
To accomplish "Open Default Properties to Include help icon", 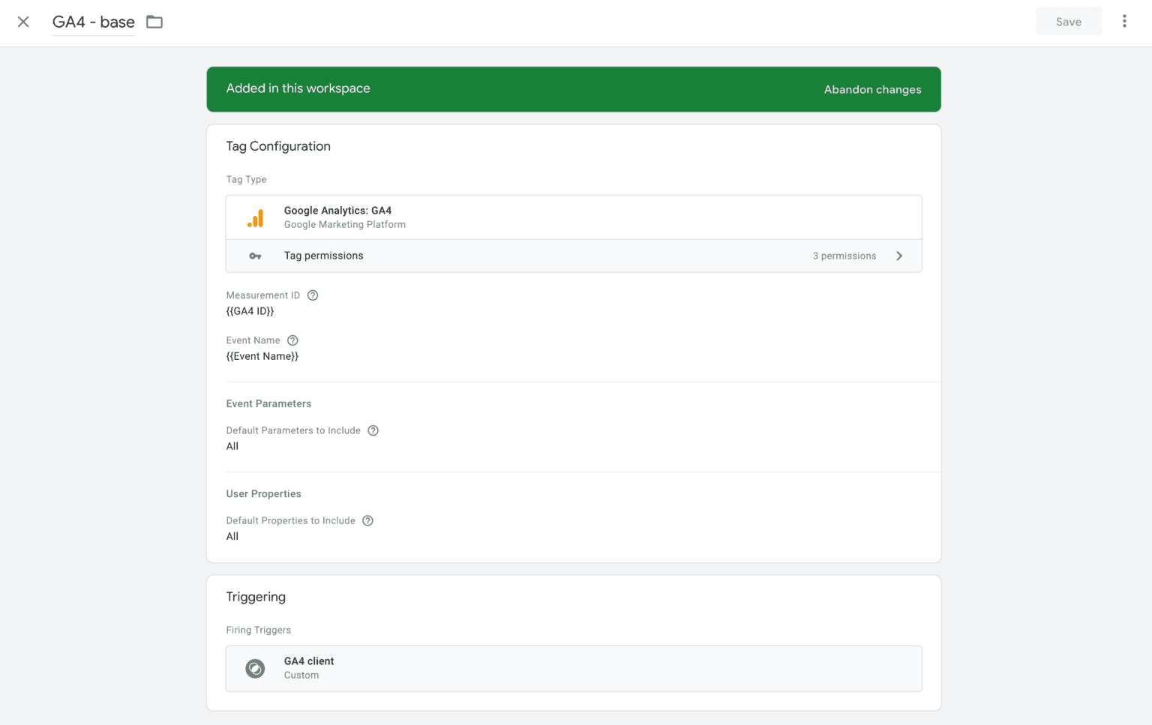I will point(367,521).
